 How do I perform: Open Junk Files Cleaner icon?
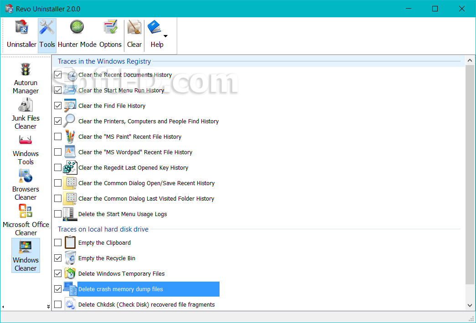coord(26,105)
